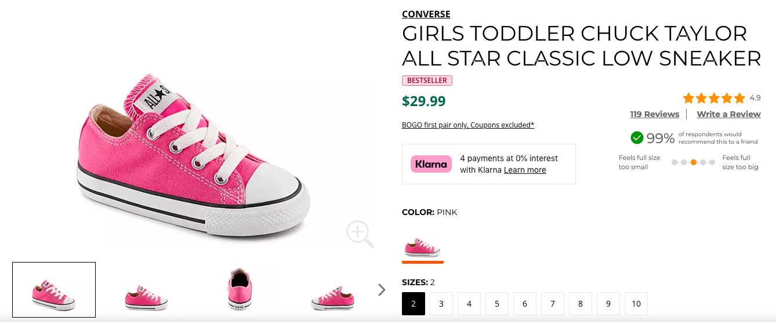Click Write a Review link
The height and width of the screenshot is (324, 776).
[728, 114]
